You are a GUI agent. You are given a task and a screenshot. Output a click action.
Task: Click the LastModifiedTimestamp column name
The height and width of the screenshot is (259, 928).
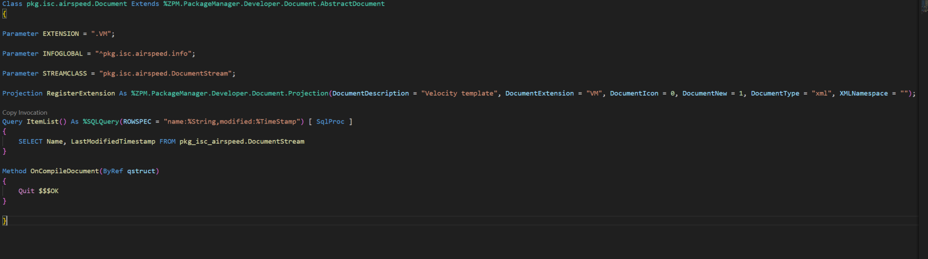113,141
